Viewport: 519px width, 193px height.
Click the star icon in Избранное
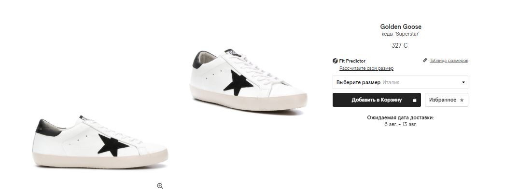[x=462, y=100]
